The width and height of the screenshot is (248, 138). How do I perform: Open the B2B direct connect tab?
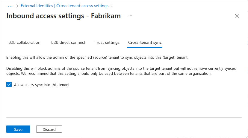pyautogui.click(x=68, y=42)
